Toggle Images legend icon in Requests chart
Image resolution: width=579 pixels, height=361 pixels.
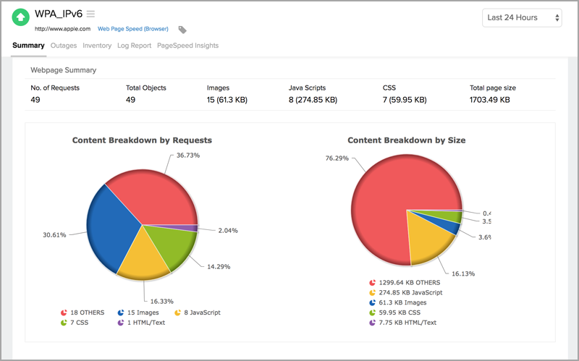tap(120, 313)
